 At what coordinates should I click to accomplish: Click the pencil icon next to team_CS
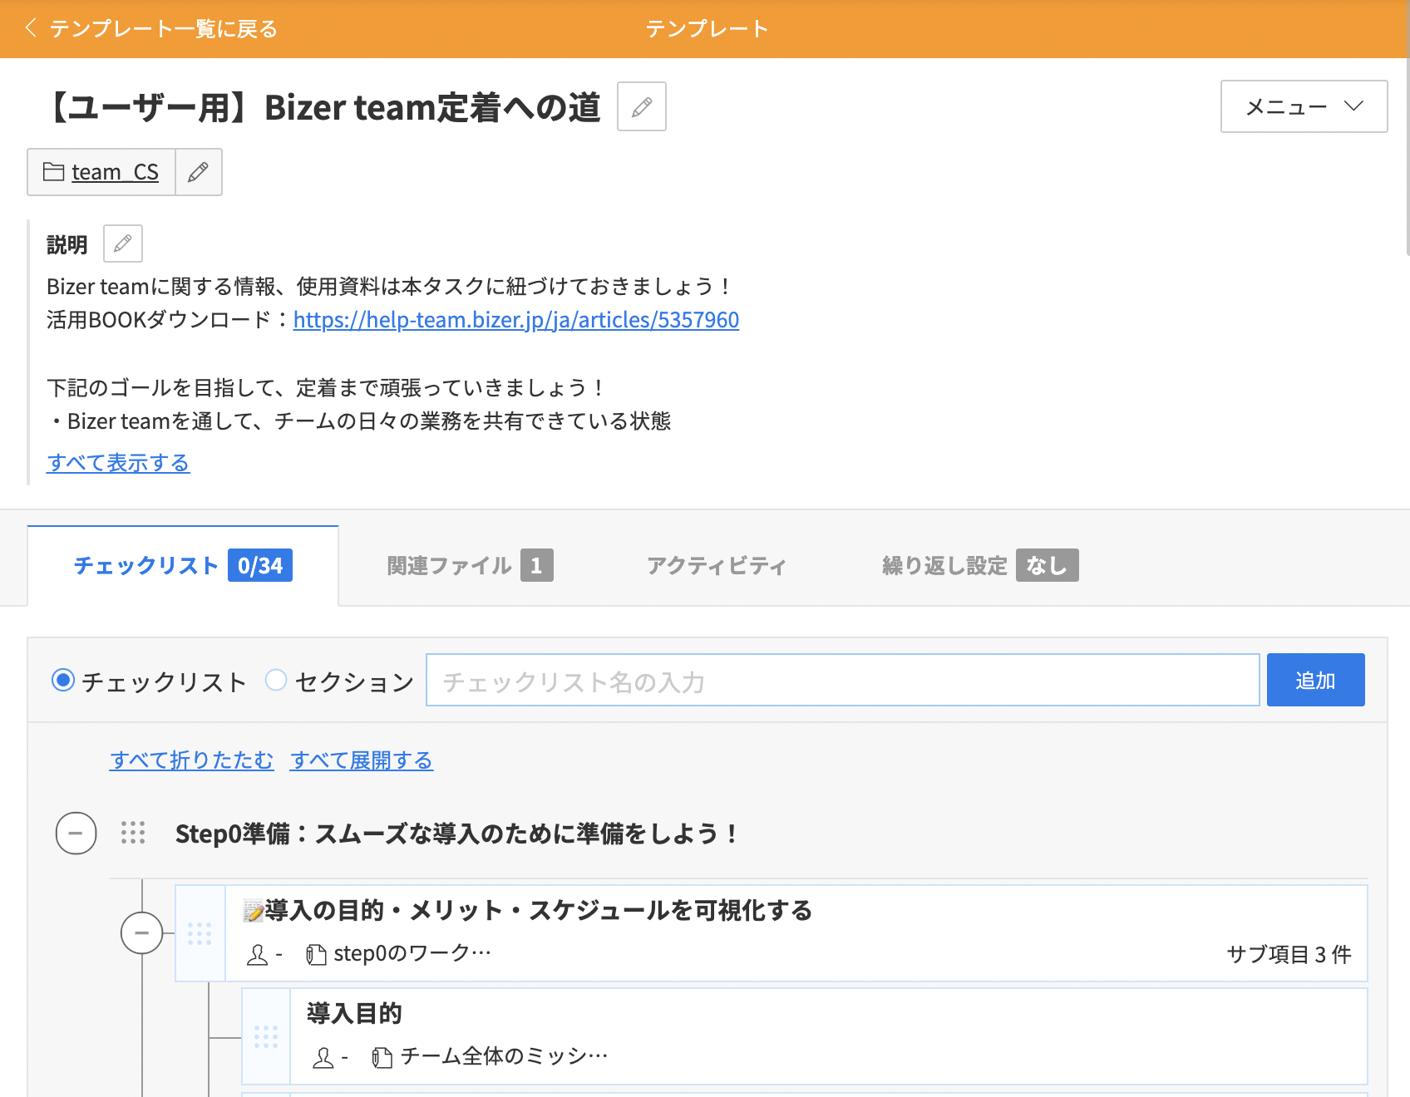[199, 172]
